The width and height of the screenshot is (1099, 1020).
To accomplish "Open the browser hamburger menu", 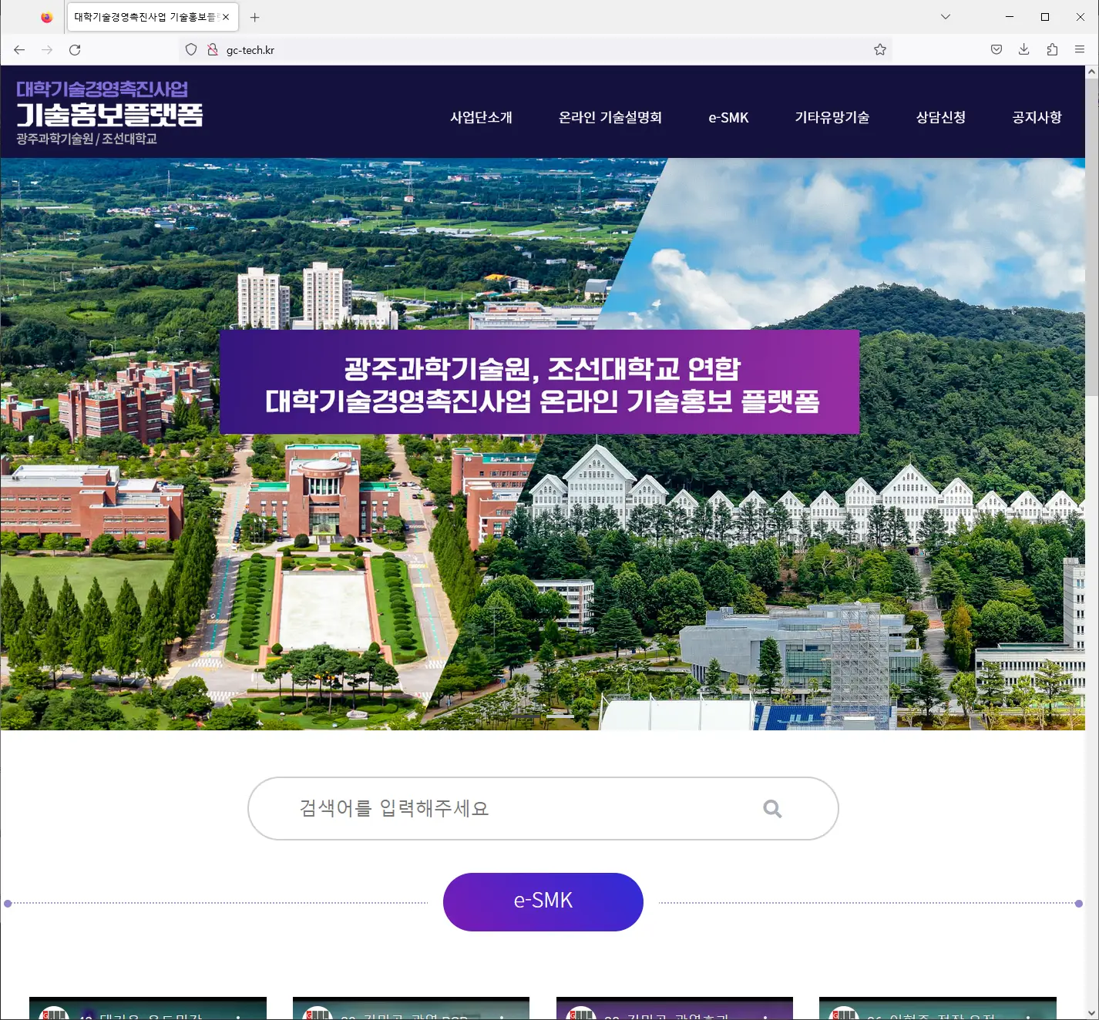I will coord(1079,49).
